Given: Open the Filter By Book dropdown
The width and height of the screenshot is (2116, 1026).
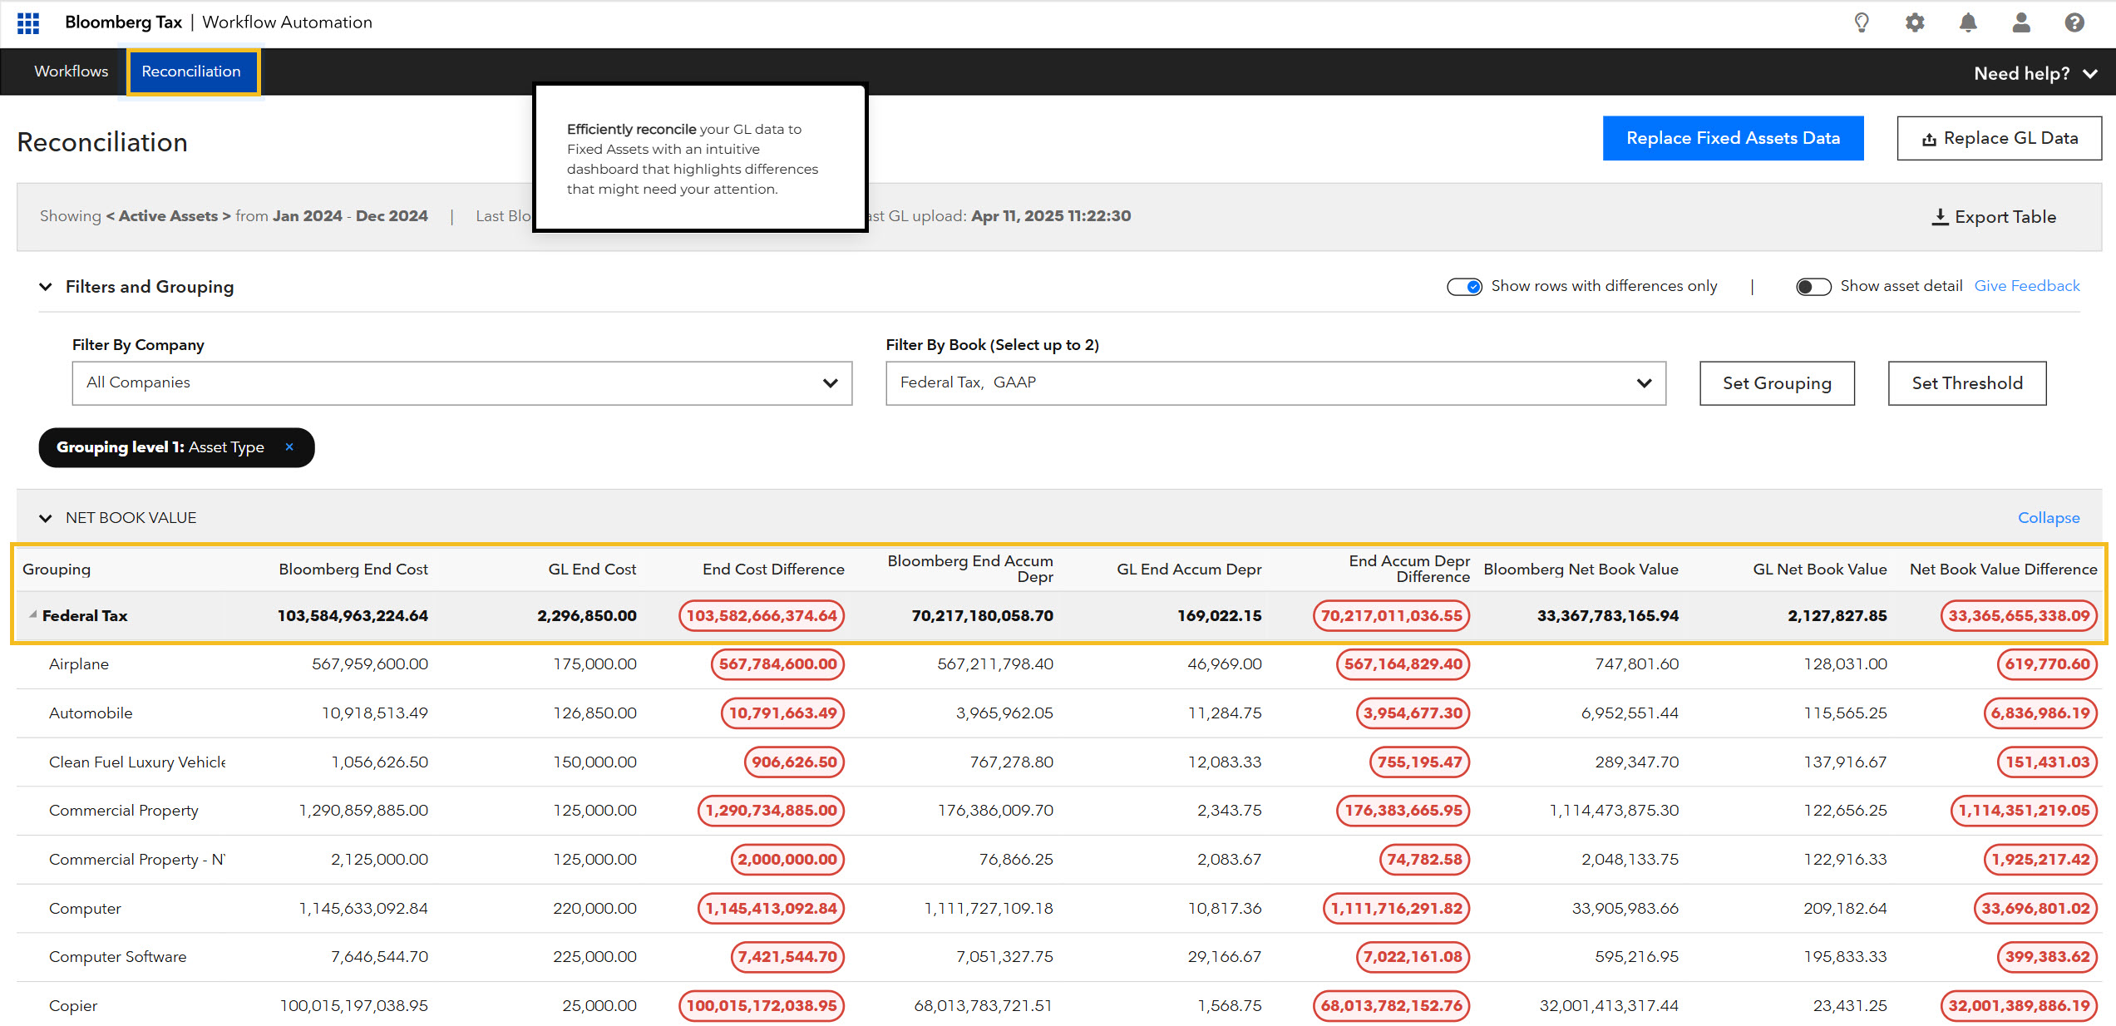Looking at the screenshot, I should (1644, 383).
